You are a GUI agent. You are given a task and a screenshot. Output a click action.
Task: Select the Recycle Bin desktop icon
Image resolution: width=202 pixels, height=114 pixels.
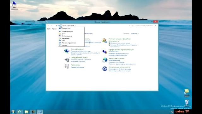pyautogui.click(x=187, y=103)
